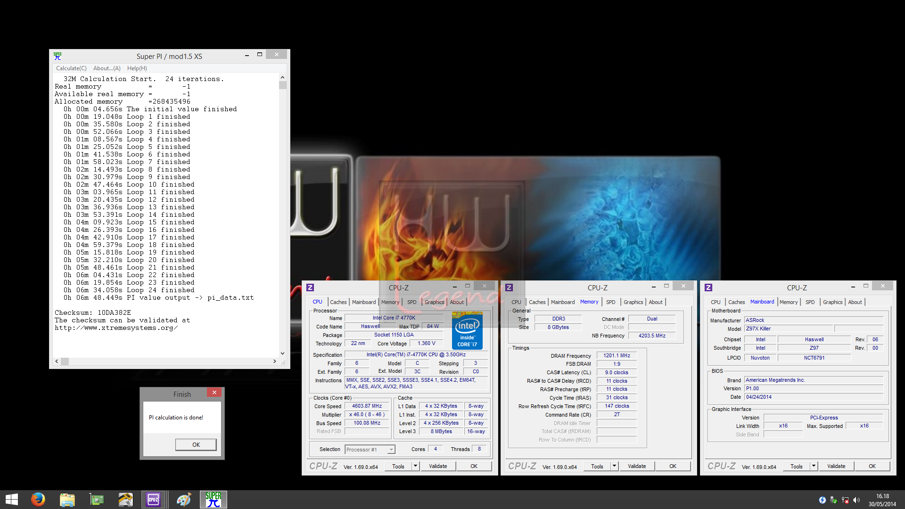This screenshot has height=509, width=905.
Task: Click the Super PI vertical scrollbar down arrow
Action: point(282,353)
